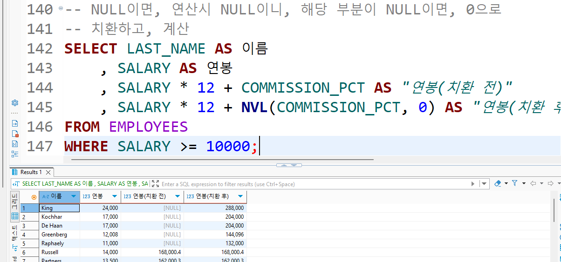Collapse the comment fold at line 140

pos(62,9)
